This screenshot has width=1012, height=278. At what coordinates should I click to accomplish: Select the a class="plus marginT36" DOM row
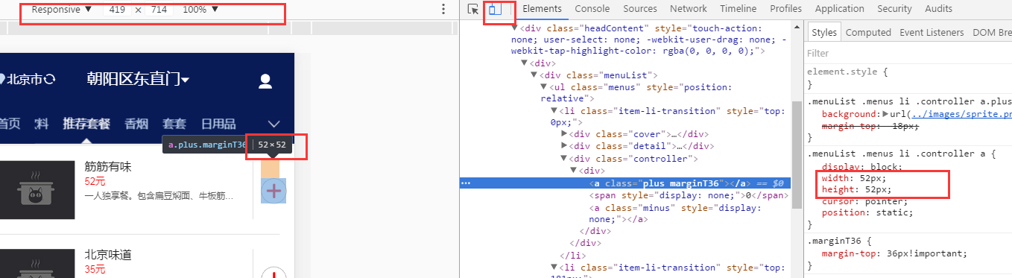pyautogui.click(x=626, y=183)
